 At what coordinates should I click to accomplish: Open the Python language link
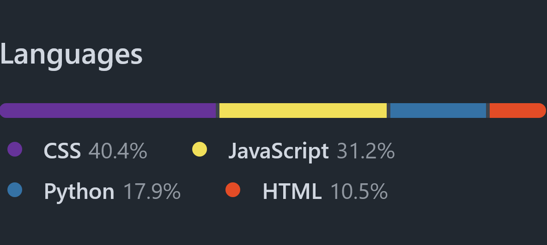click(79, 192)
